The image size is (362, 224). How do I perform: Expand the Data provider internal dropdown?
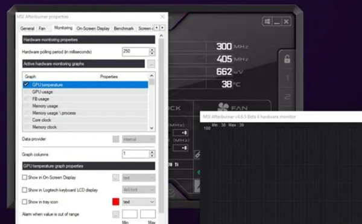(139, 139)
